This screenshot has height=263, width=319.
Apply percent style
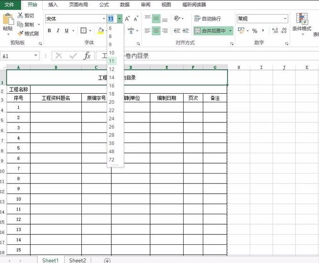point(254,31)
